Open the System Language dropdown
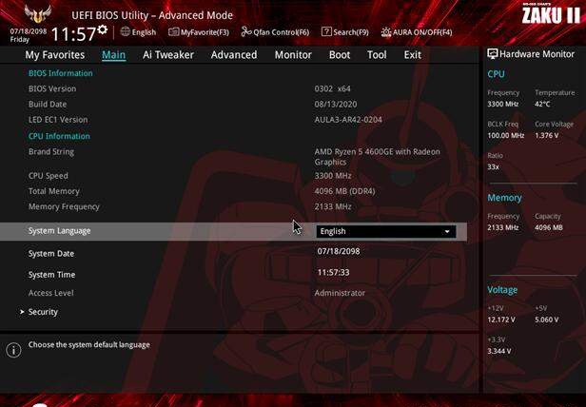The height and width of the screenshot is (407, 586). (x=386, y=231)
